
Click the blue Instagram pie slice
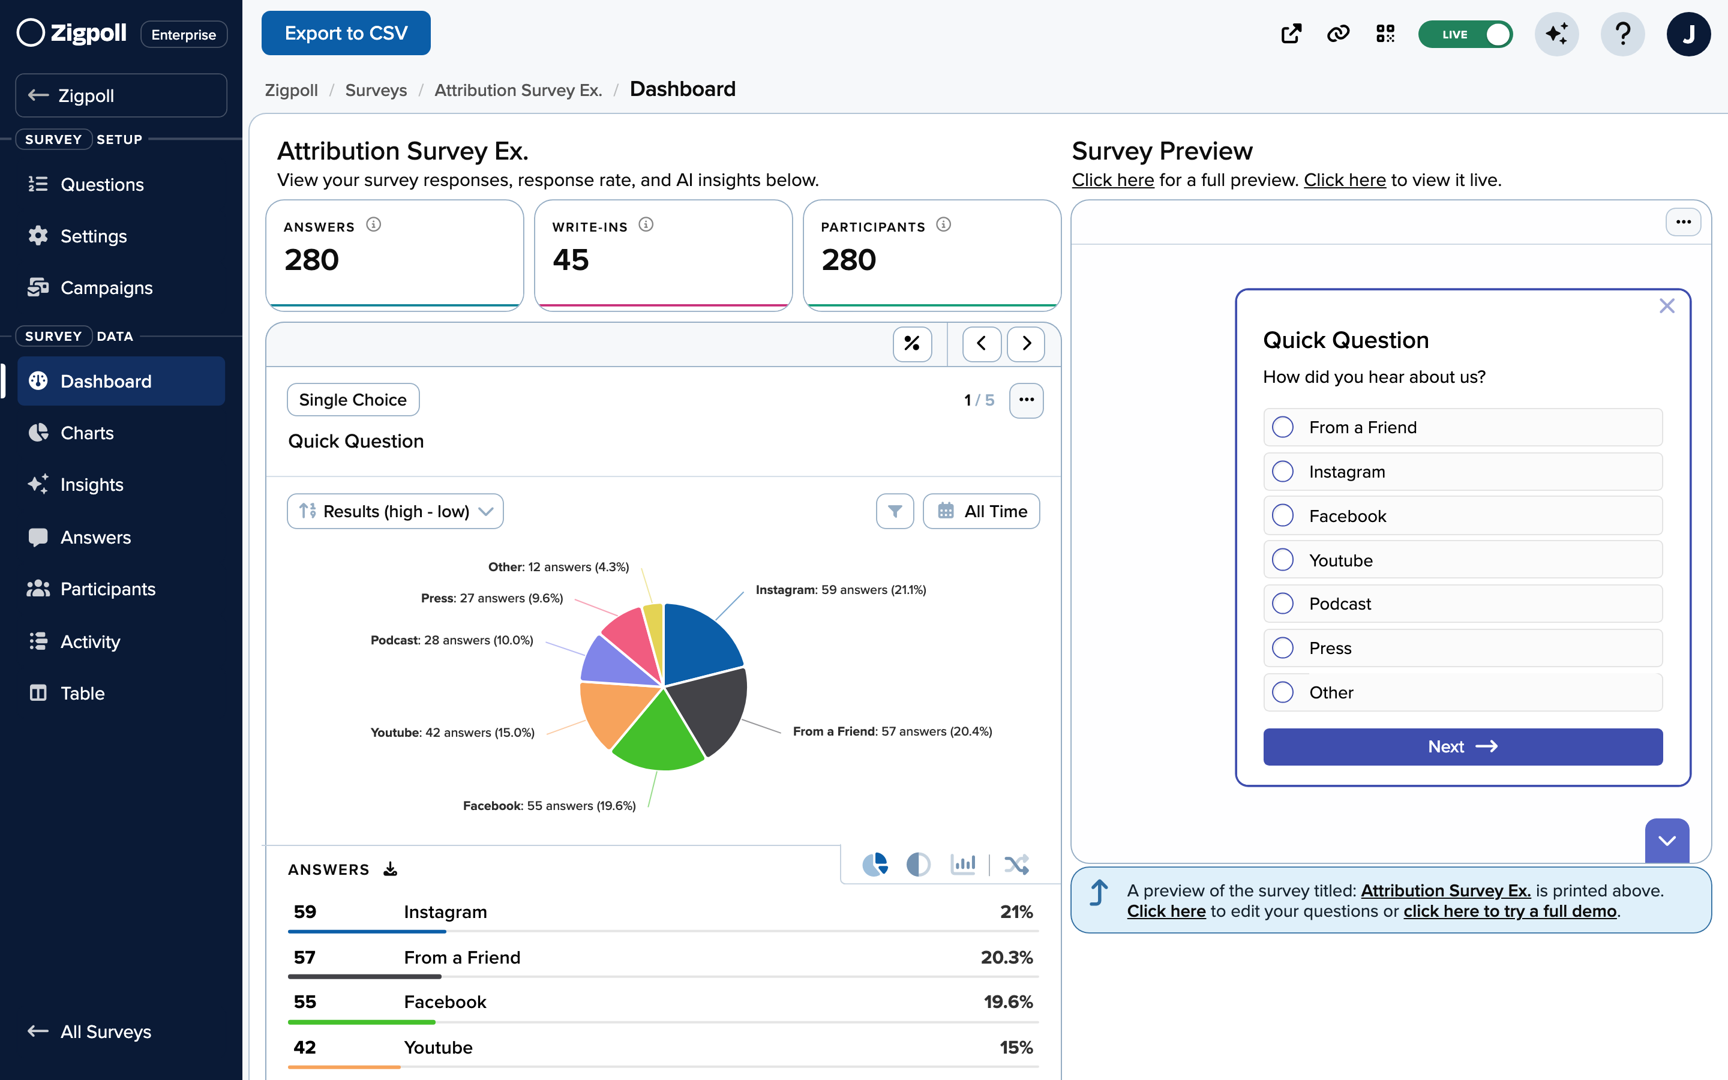(x=701, y=641)
